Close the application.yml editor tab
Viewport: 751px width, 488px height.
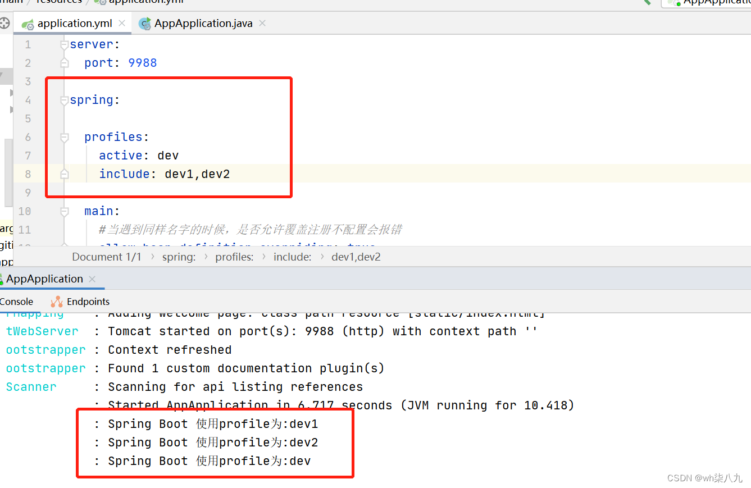[x=122, y=24]
